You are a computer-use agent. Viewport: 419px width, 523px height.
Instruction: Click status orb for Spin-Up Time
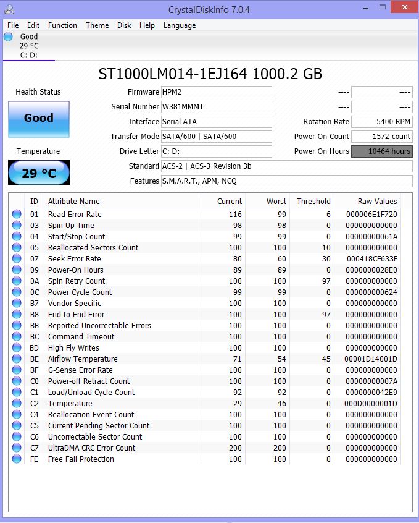click(17, 225)
